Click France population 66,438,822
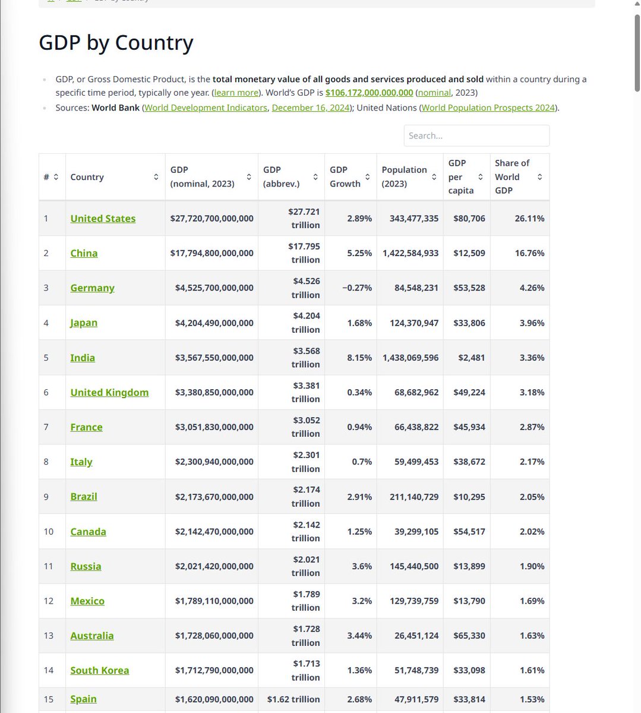The height and width of the screenshot is (713, 641). click(416, 427)
